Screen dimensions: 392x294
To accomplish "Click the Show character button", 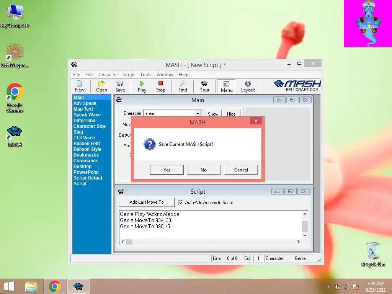I will coord(213,113).
